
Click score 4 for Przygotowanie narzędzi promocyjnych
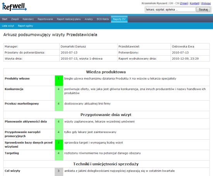[59, 134]
